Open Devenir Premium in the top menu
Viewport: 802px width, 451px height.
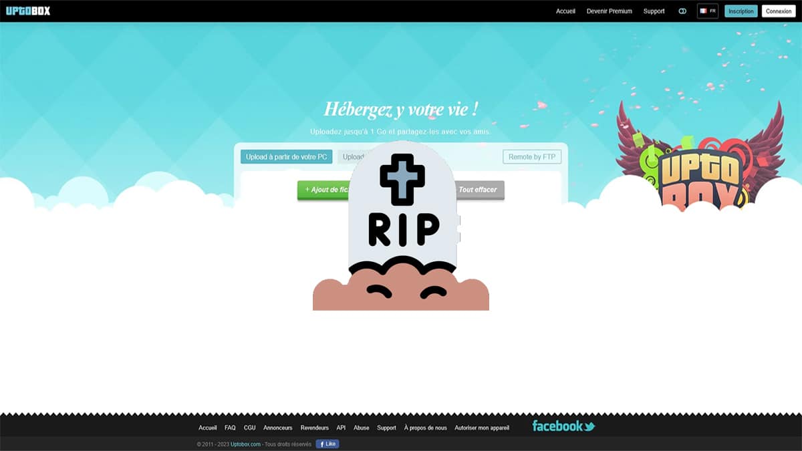609,11
